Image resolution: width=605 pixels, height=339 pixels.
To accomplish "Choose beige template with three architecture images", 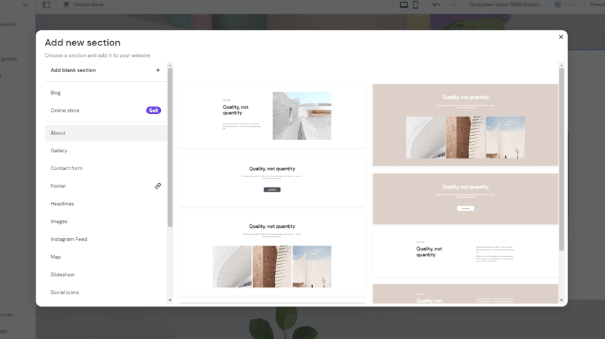I will [465, 125].
